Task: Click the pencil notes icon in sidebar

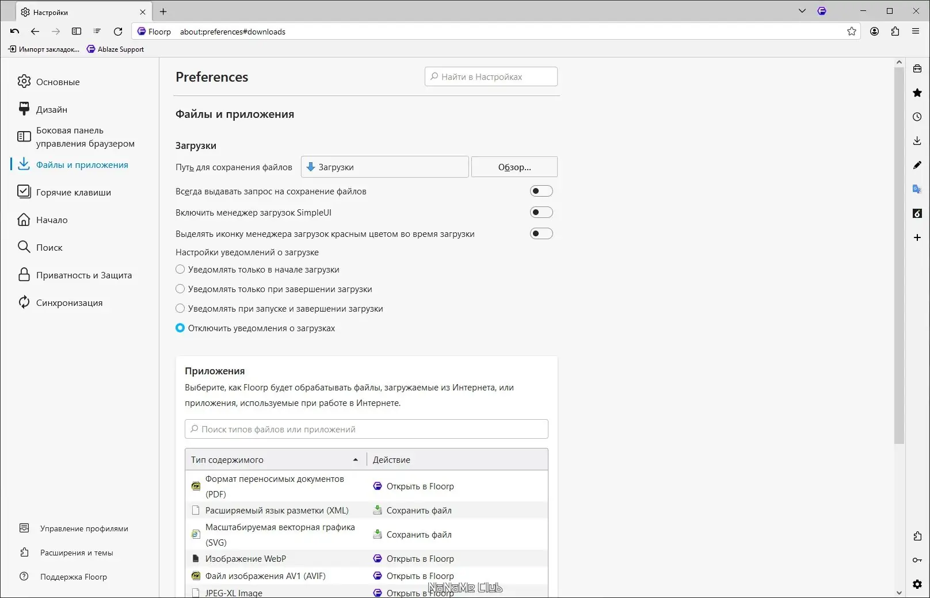Action: point(917,165)
